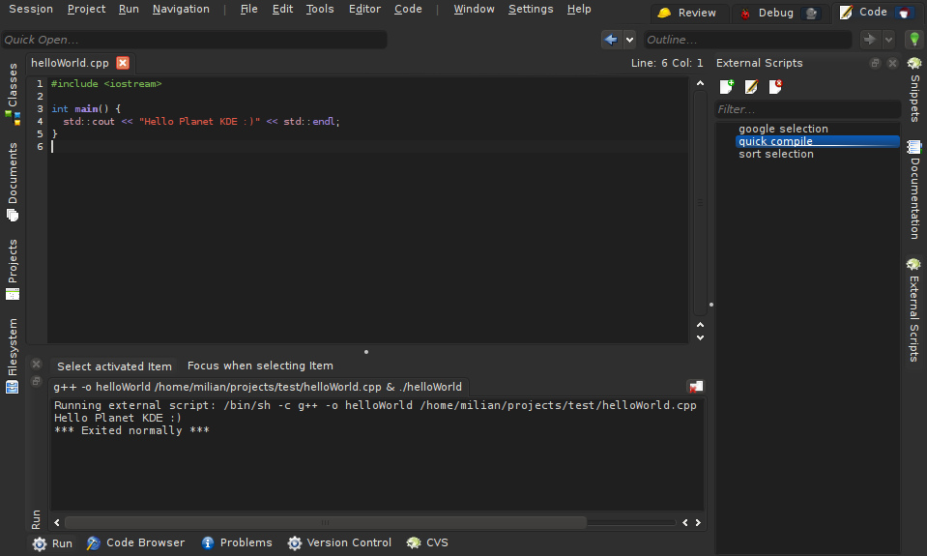Image resolution: width=927 pixels, height=556 pixels.
Task: Click the Line 6 Col 1 indicator
Action: [x=667, y=63]
